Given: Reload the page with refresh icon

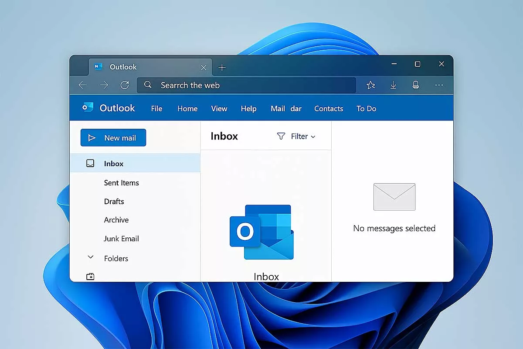Looking at the screenshot, I should [125, 85].
